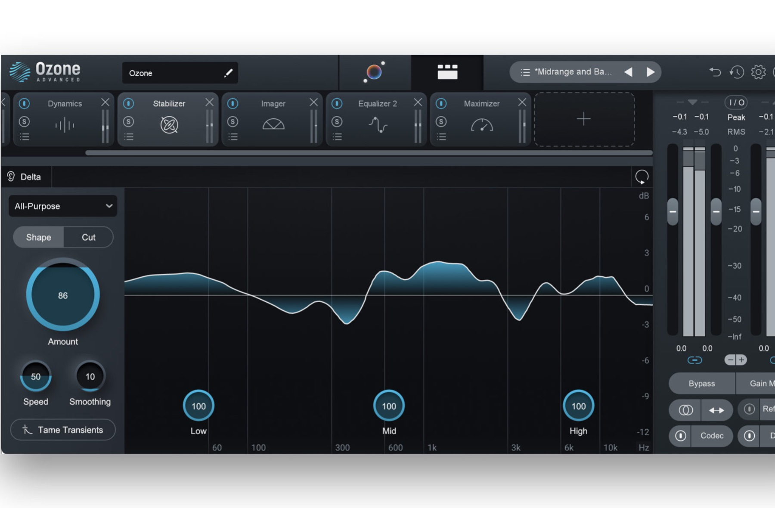Enable Tame Transients
Viewport: 775px width, 508px height.
click(63, 430)
